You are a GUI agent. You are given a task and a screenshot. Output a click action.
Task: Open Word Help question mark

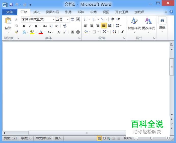click(x=171, y=12)
